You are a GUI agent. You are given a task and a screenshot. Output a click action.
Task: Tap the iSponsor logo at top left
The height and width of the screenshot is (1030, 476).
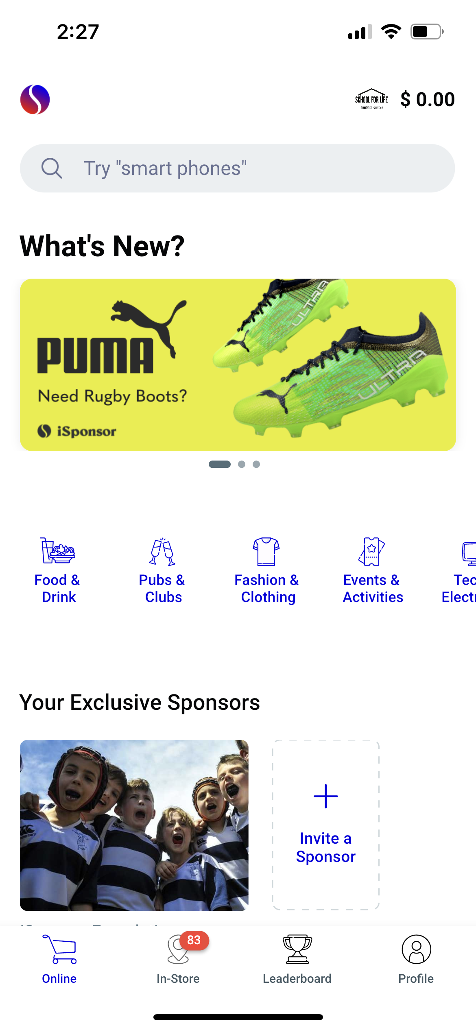click(35, 99)
